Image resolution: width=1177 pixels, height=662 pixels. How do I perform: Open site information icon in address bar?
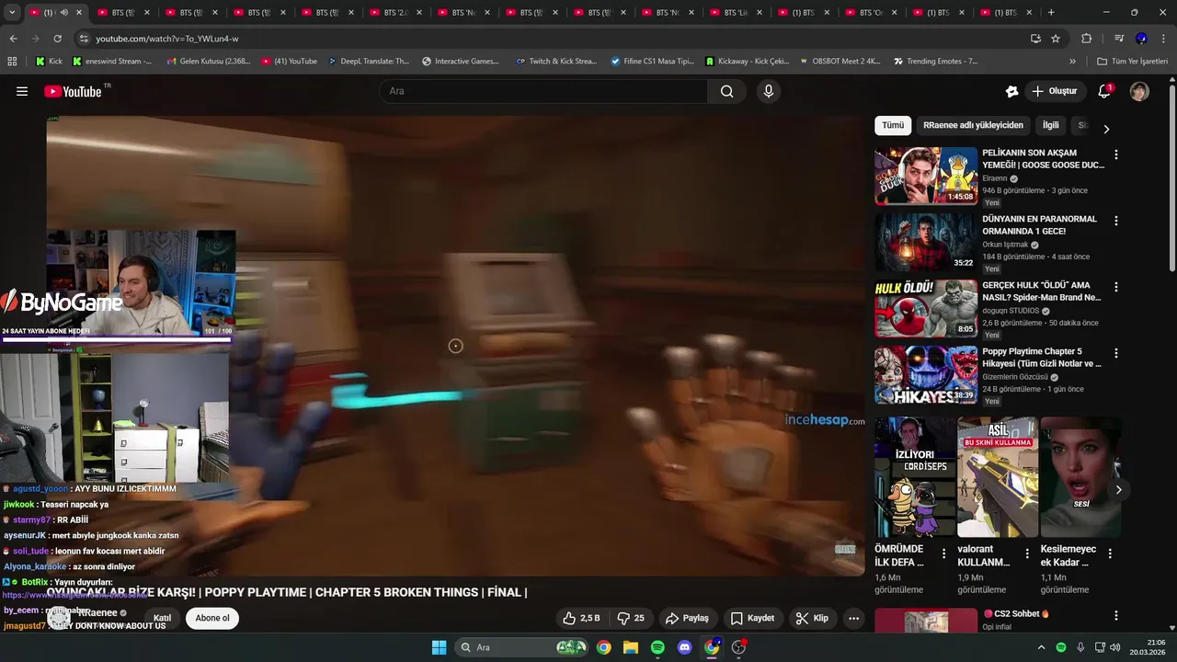pos(83,39)
